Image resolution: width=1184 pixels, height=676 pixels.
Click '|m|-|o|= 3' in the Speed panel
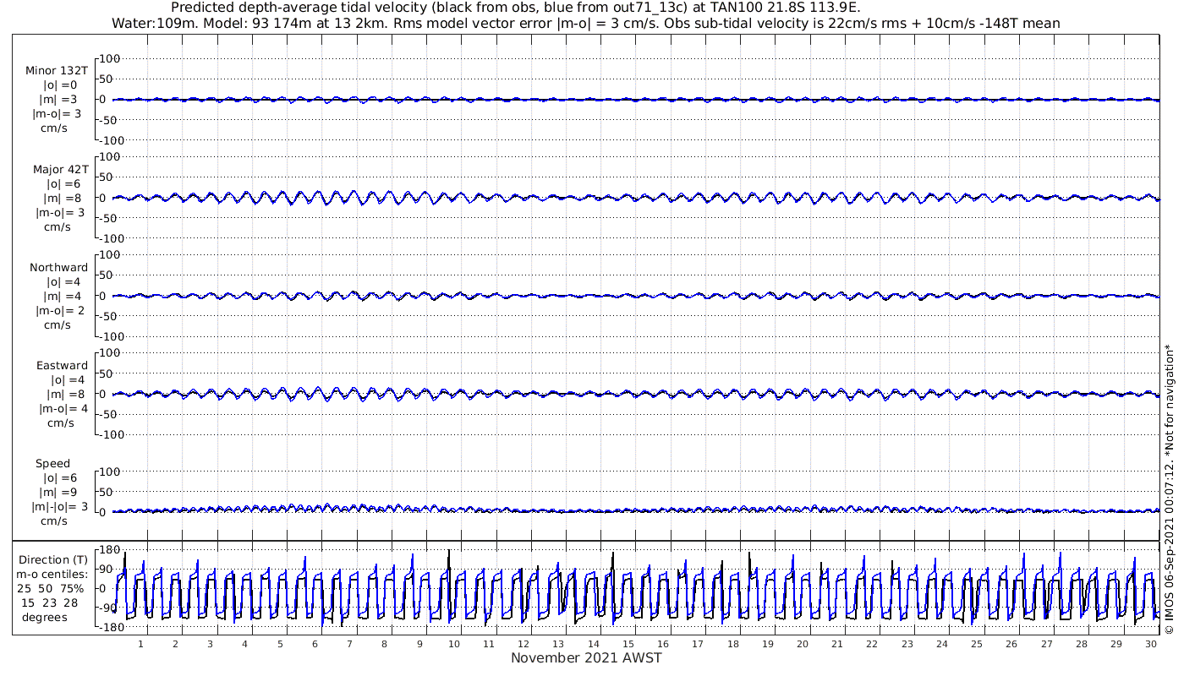coord(59,506)
